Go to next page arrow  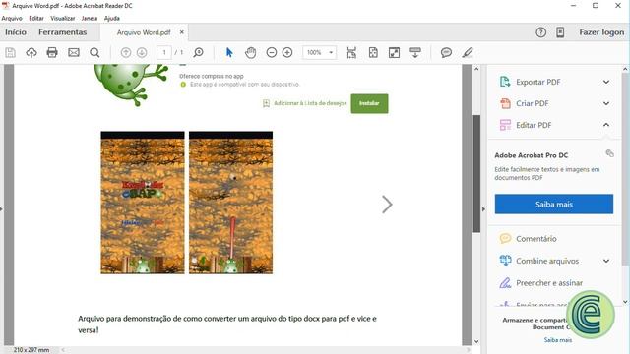coord(142,52)
